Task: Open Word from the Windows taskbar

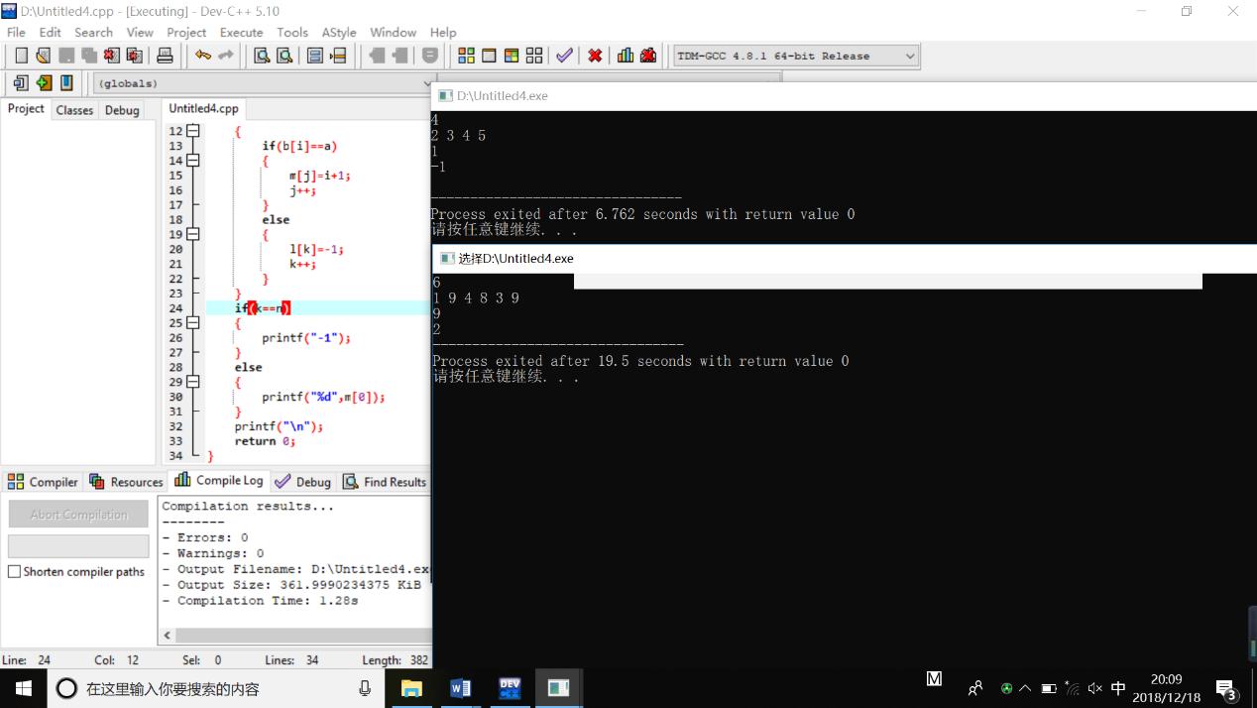Action: [460, 688]
